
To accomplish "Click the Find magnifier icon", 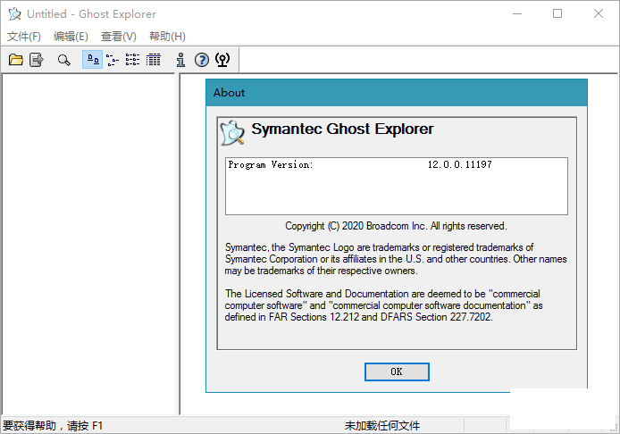I will point(63,60).
